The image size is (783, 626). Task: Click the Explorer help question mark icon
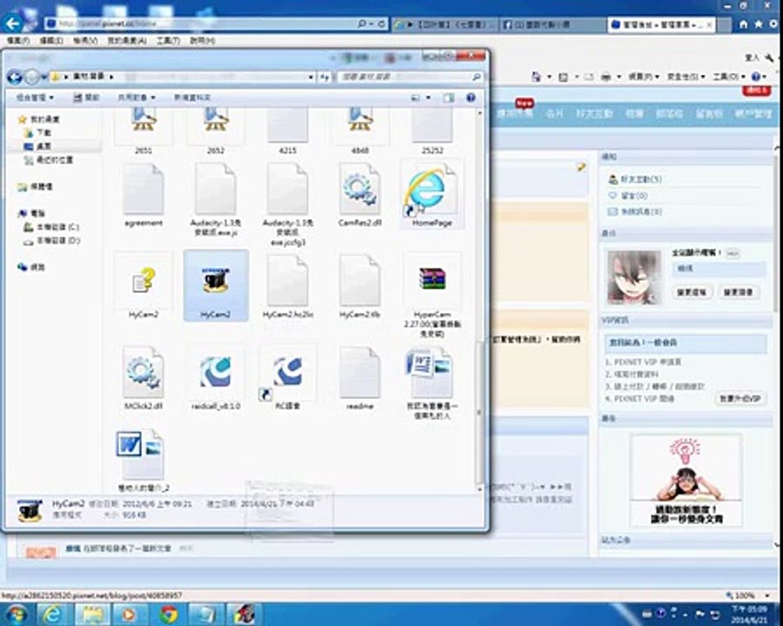(471, 98)
